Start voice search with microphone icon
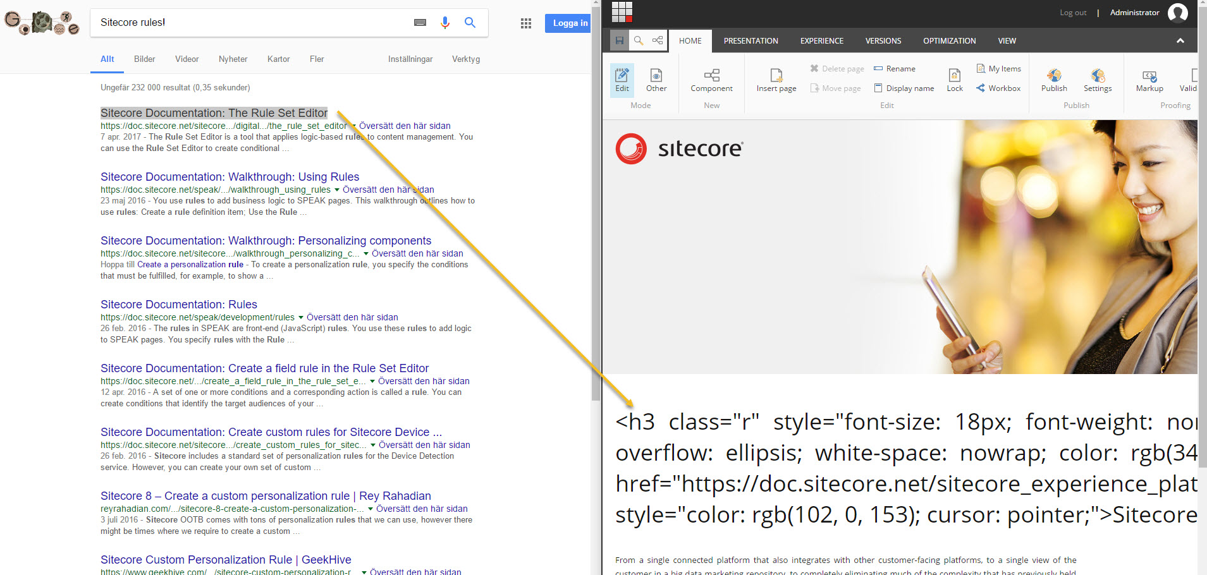 (445, 23)
